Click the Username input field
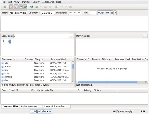 (x=48, y=13)
